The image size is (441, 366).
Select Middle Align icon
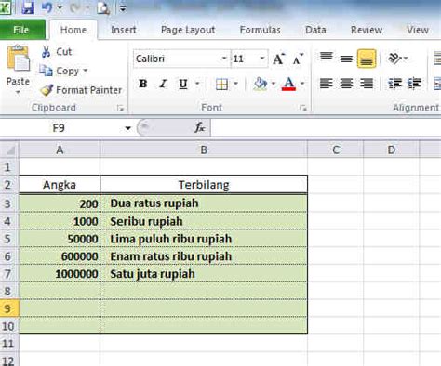pos(346,59)
